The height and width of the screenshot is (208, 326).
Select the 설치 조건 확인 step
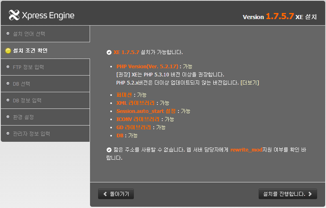[x=45, y=50]
